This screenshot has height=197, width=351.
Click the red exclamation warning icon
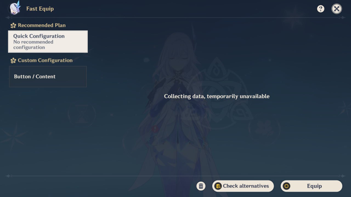[x=155, y=129]
